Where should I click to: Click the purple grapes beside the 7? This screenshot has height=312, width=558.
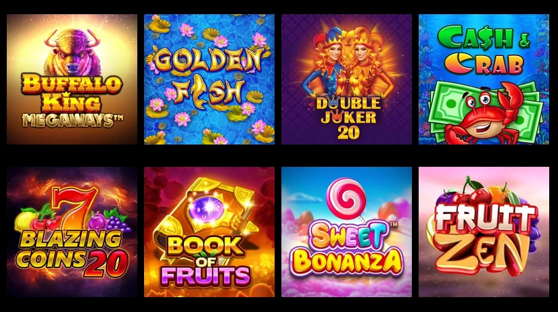coord(118,219)
